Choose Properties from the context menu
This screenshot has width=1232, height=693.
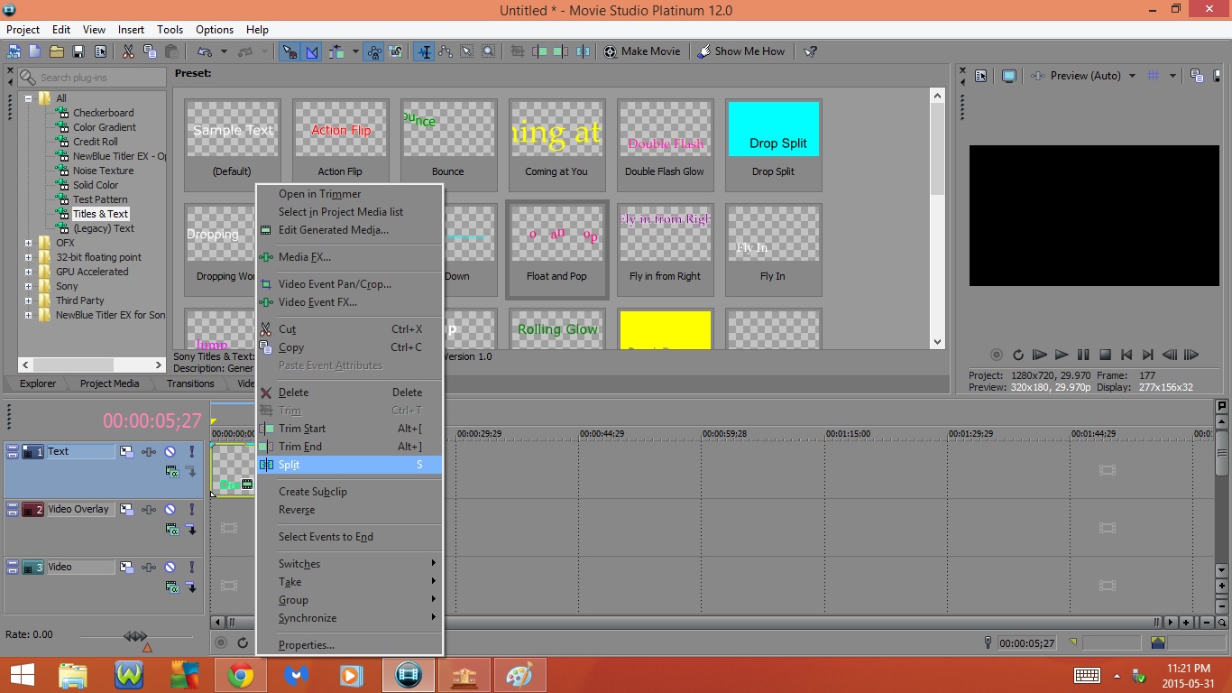350,645
